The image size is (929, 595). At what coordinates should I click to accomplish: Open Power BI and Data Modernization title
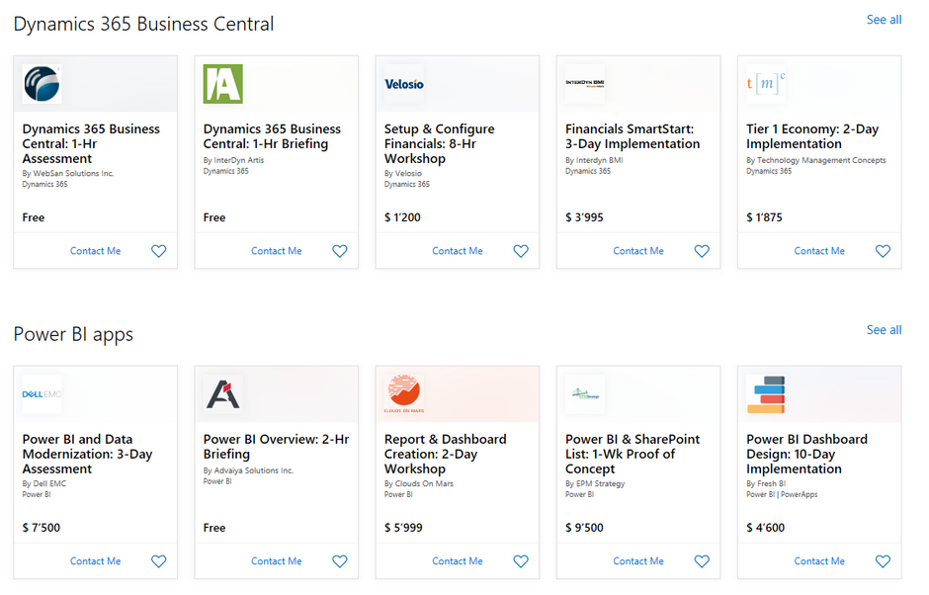[88, 454]
